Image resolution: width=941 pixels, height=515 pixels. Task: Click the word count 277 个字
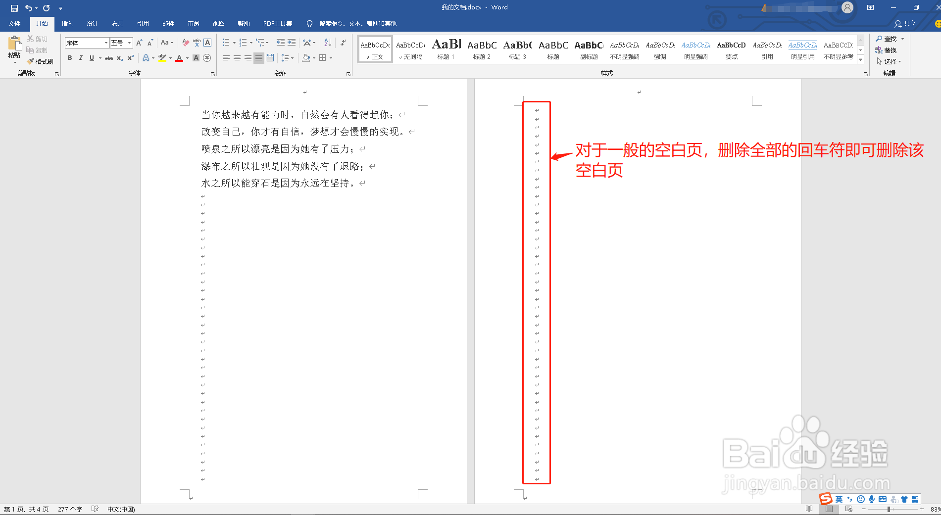[x=70, y=509]
